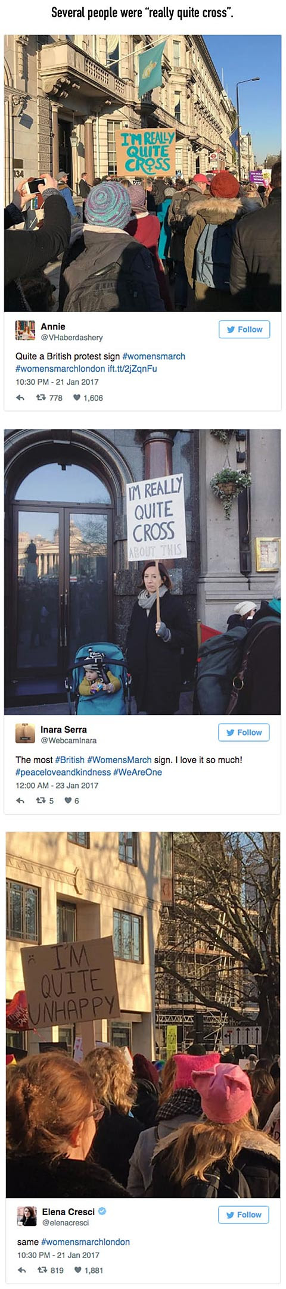Open Elena Cresci's profile picture
286x1289 pixels.
point(27,1216)
